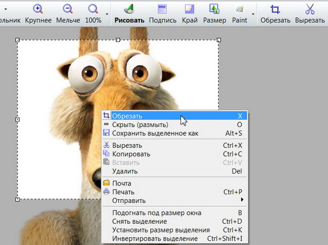Click the scissors icon in context menu

[107, 145]
